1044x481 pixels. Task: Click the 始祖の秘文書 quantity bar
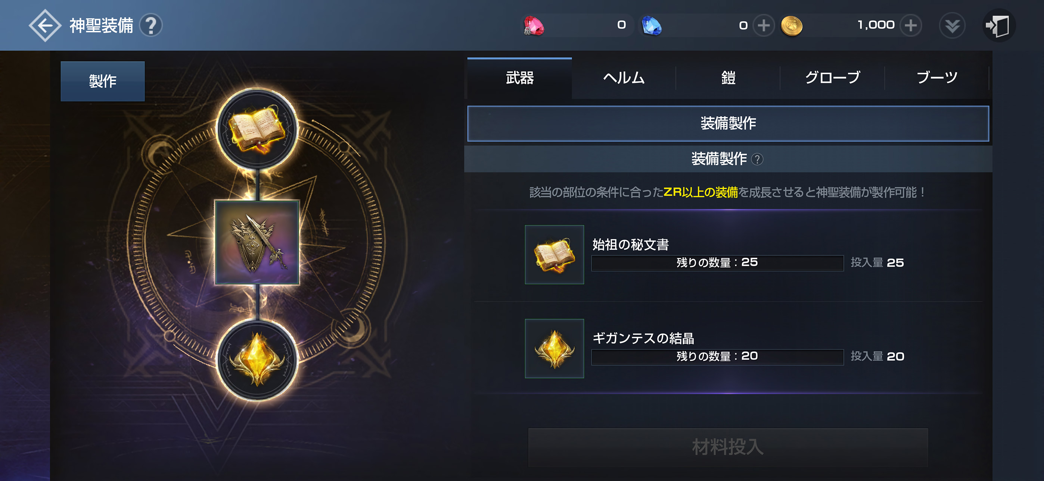(x=717, y=263)
